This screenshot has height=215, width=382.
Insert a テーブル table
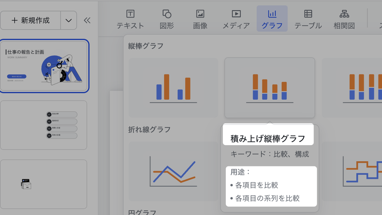[x=308, y=19]
